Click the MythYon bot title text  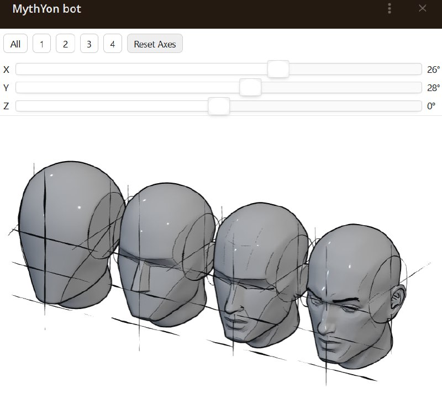(46, 9)
